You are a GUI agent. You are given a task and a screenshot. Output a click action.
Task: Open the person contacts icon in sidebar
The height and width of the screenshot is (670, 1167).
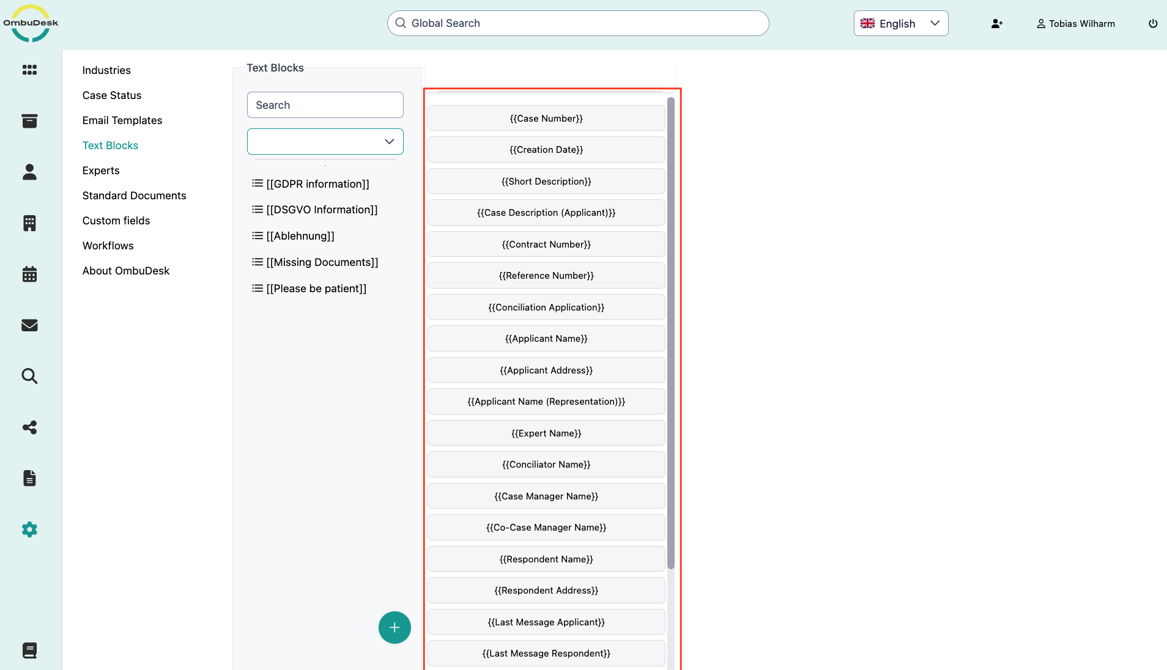[x=29, y=172]
